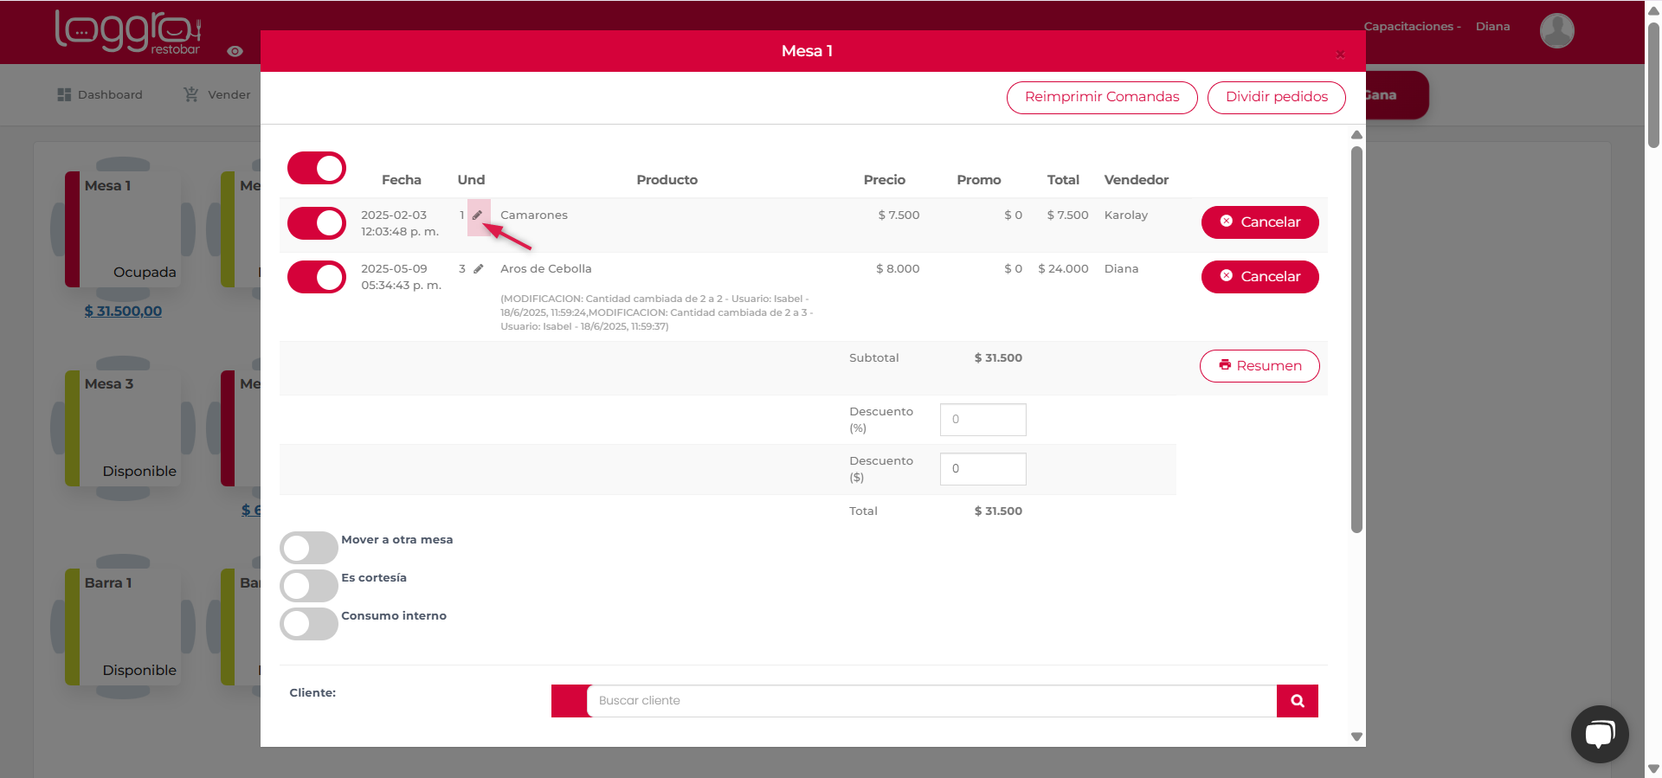
Task: Print the Resumen summary
Action: pyautogui.click(x=1259, y=366)
